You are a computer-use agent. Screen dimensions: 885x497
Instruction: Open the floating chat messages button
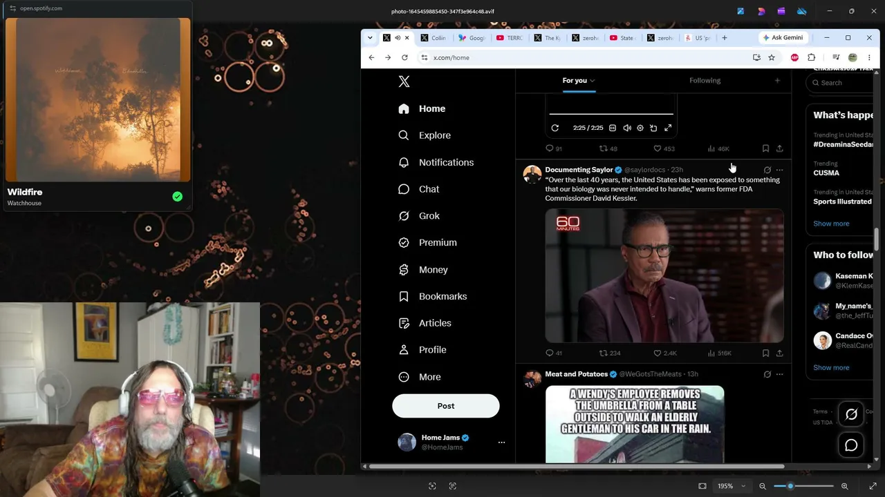tap(851, 445)
